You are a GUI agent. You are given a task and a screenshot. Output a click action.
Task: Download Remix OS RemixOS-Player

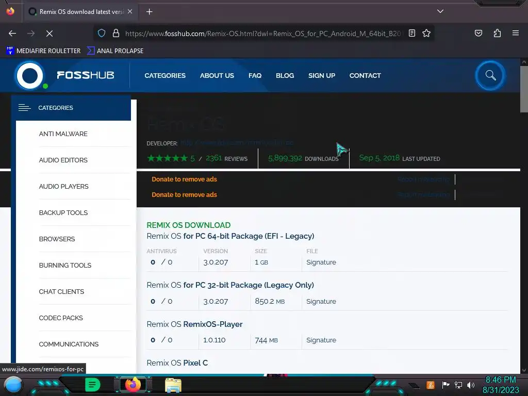coord(194,324)
